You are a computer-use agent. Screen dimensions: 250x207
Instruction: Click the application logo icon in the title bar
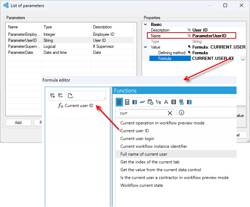tap(6, 5)
